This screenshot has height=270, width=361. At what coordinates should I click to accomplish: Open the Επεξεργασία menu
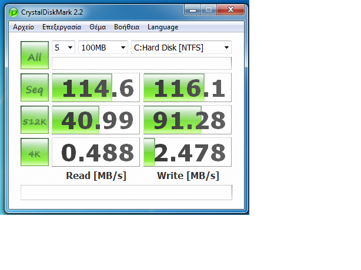click(62, 27)
